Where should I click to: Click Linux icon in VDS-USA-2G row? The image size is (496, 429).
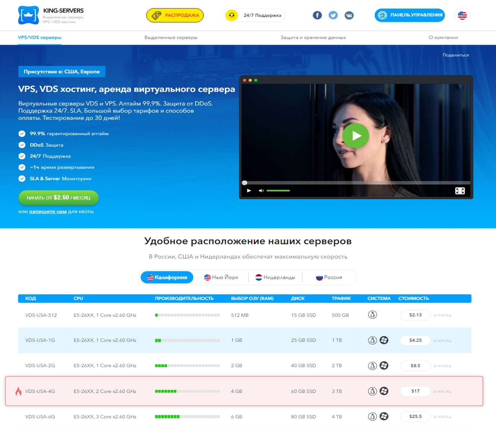pyautogui.click(x=373, y=366)
